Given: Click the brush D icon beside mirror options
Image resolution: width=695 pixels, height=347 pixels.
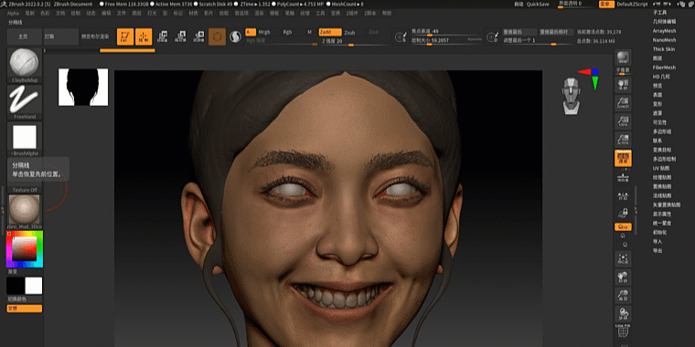Looking at the screenshot, I should tap(492, 37).
